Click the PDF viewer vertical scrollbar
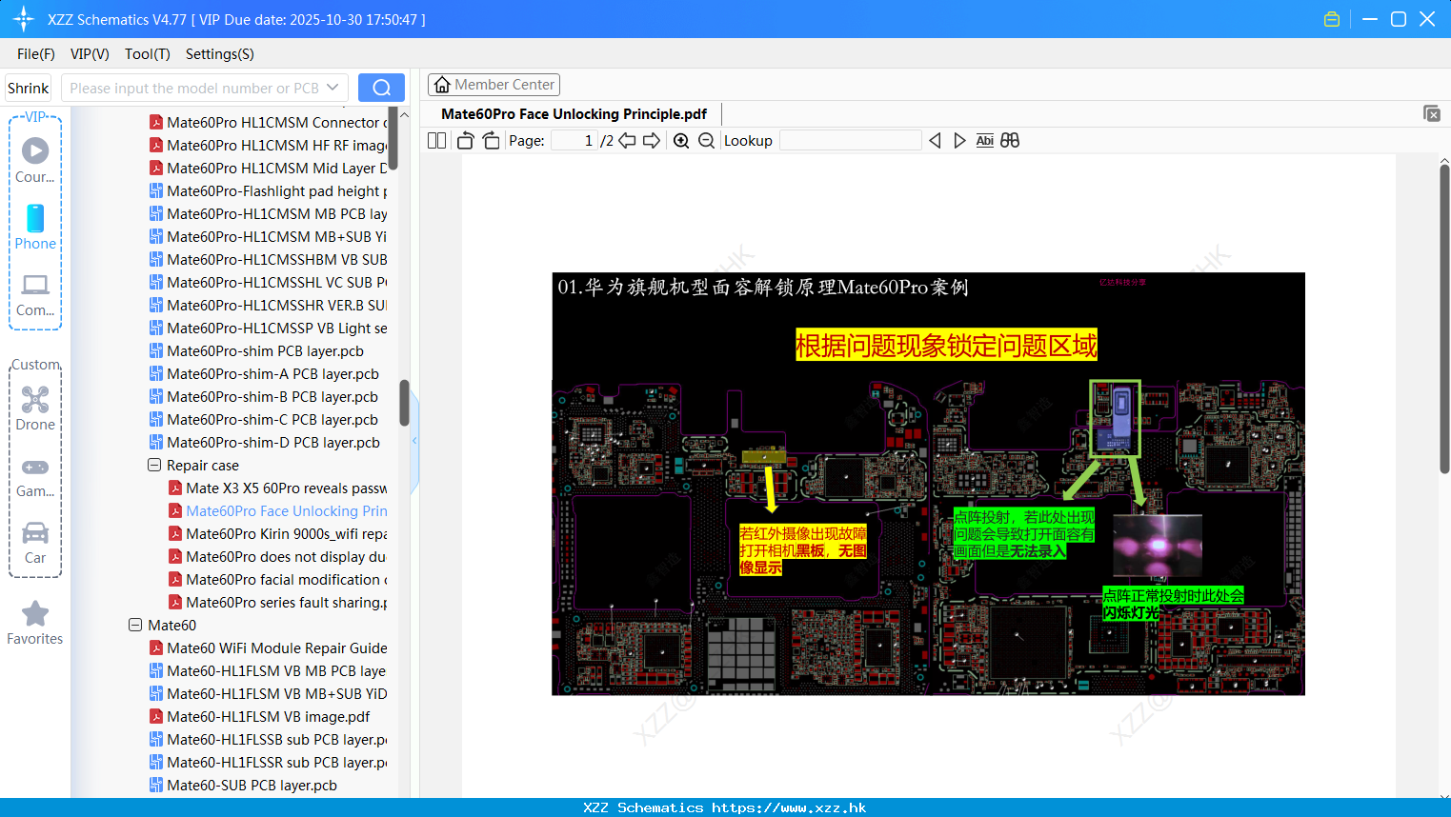Screen dimensions: 1451x817 point(1444,319)
